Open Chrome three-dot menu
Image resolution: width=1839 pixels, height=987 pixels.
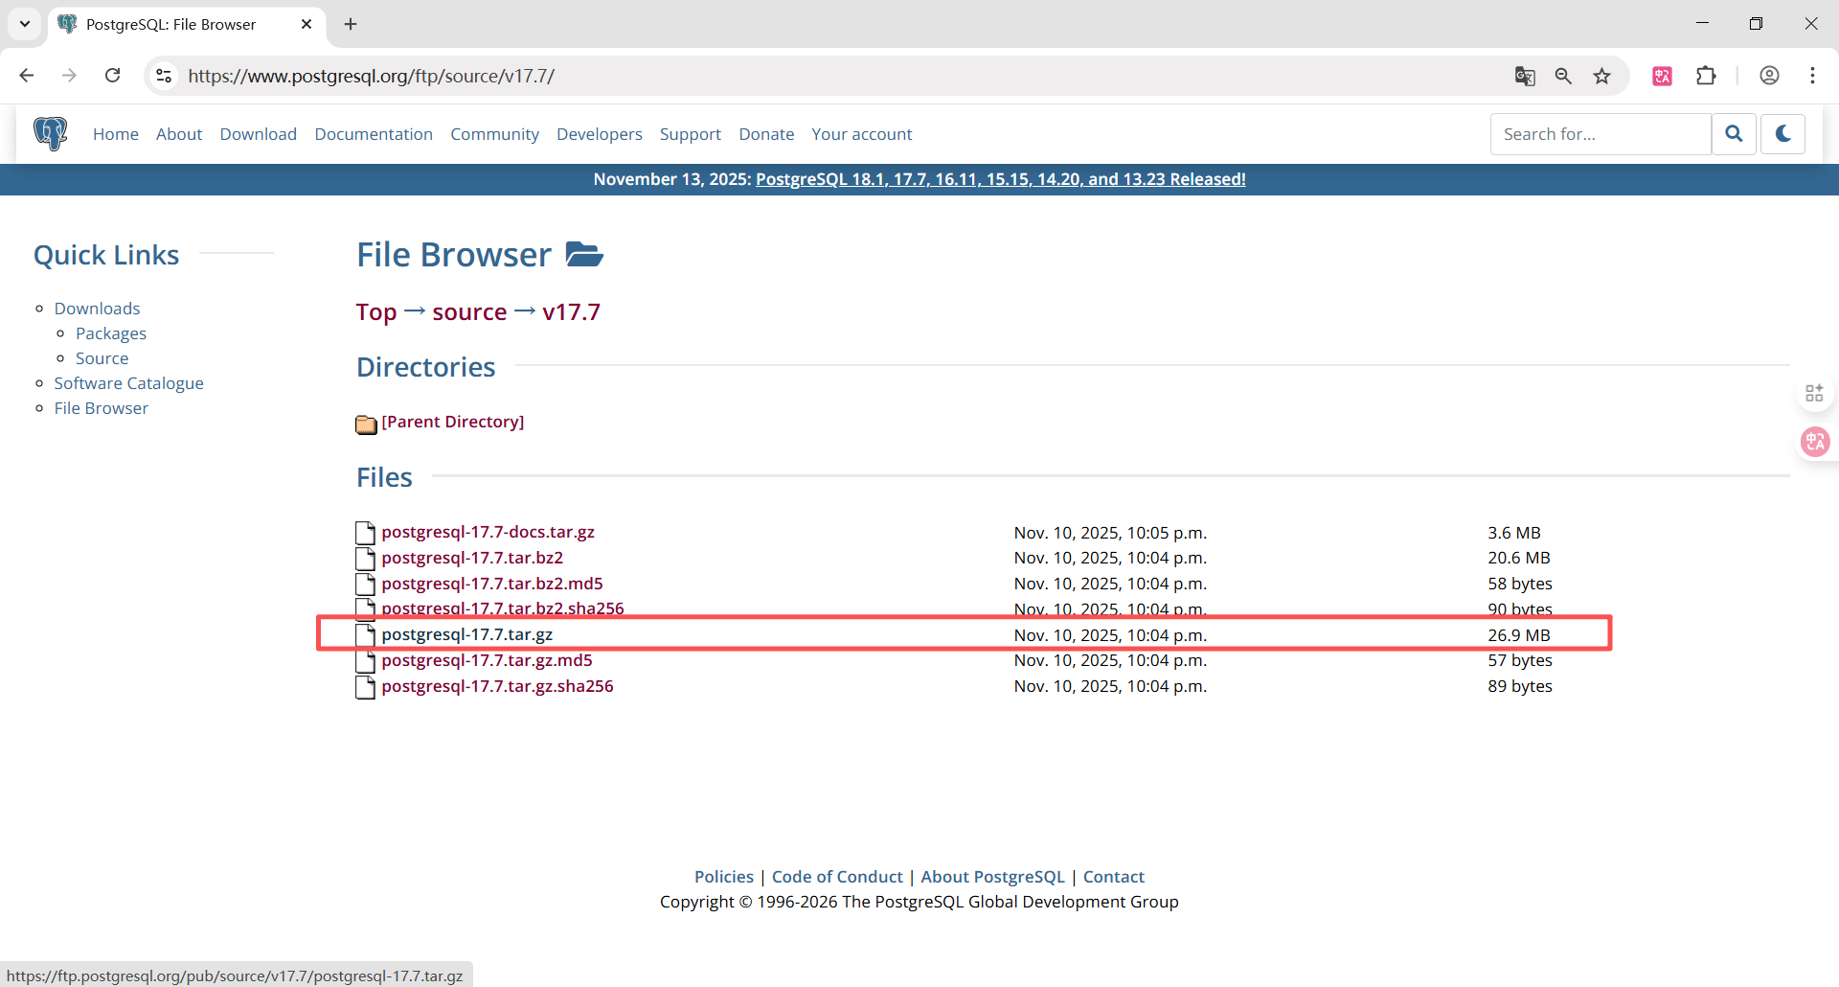(1812, 76)
